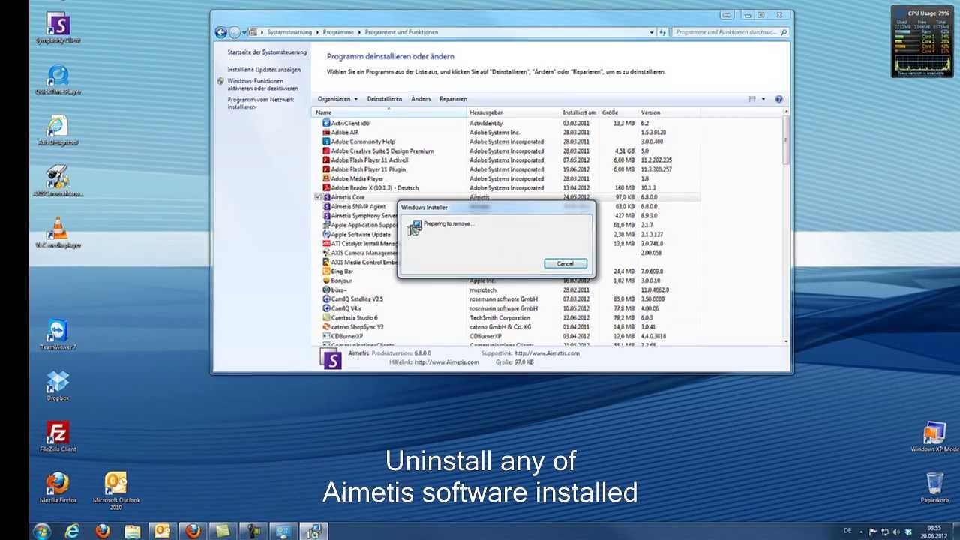Select the AXIS Camera Management row
Viewport: 960px width, 540px height.
pos(506,253)
